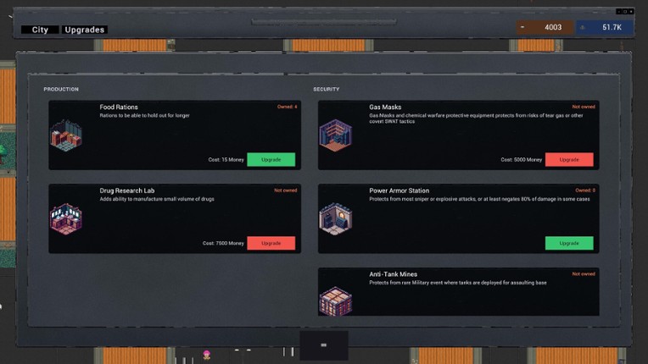Upgrade Food Rations for 15 Money
The image size is (648, 364).
271,159
